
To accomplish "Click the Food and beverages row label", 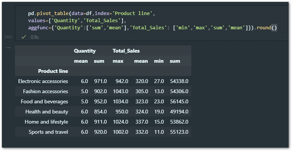I will [45, 101].
